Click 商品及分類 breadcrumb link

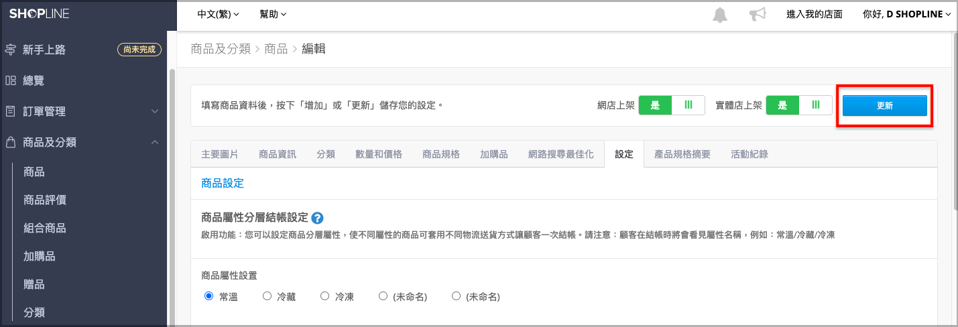tap(220, 49)
